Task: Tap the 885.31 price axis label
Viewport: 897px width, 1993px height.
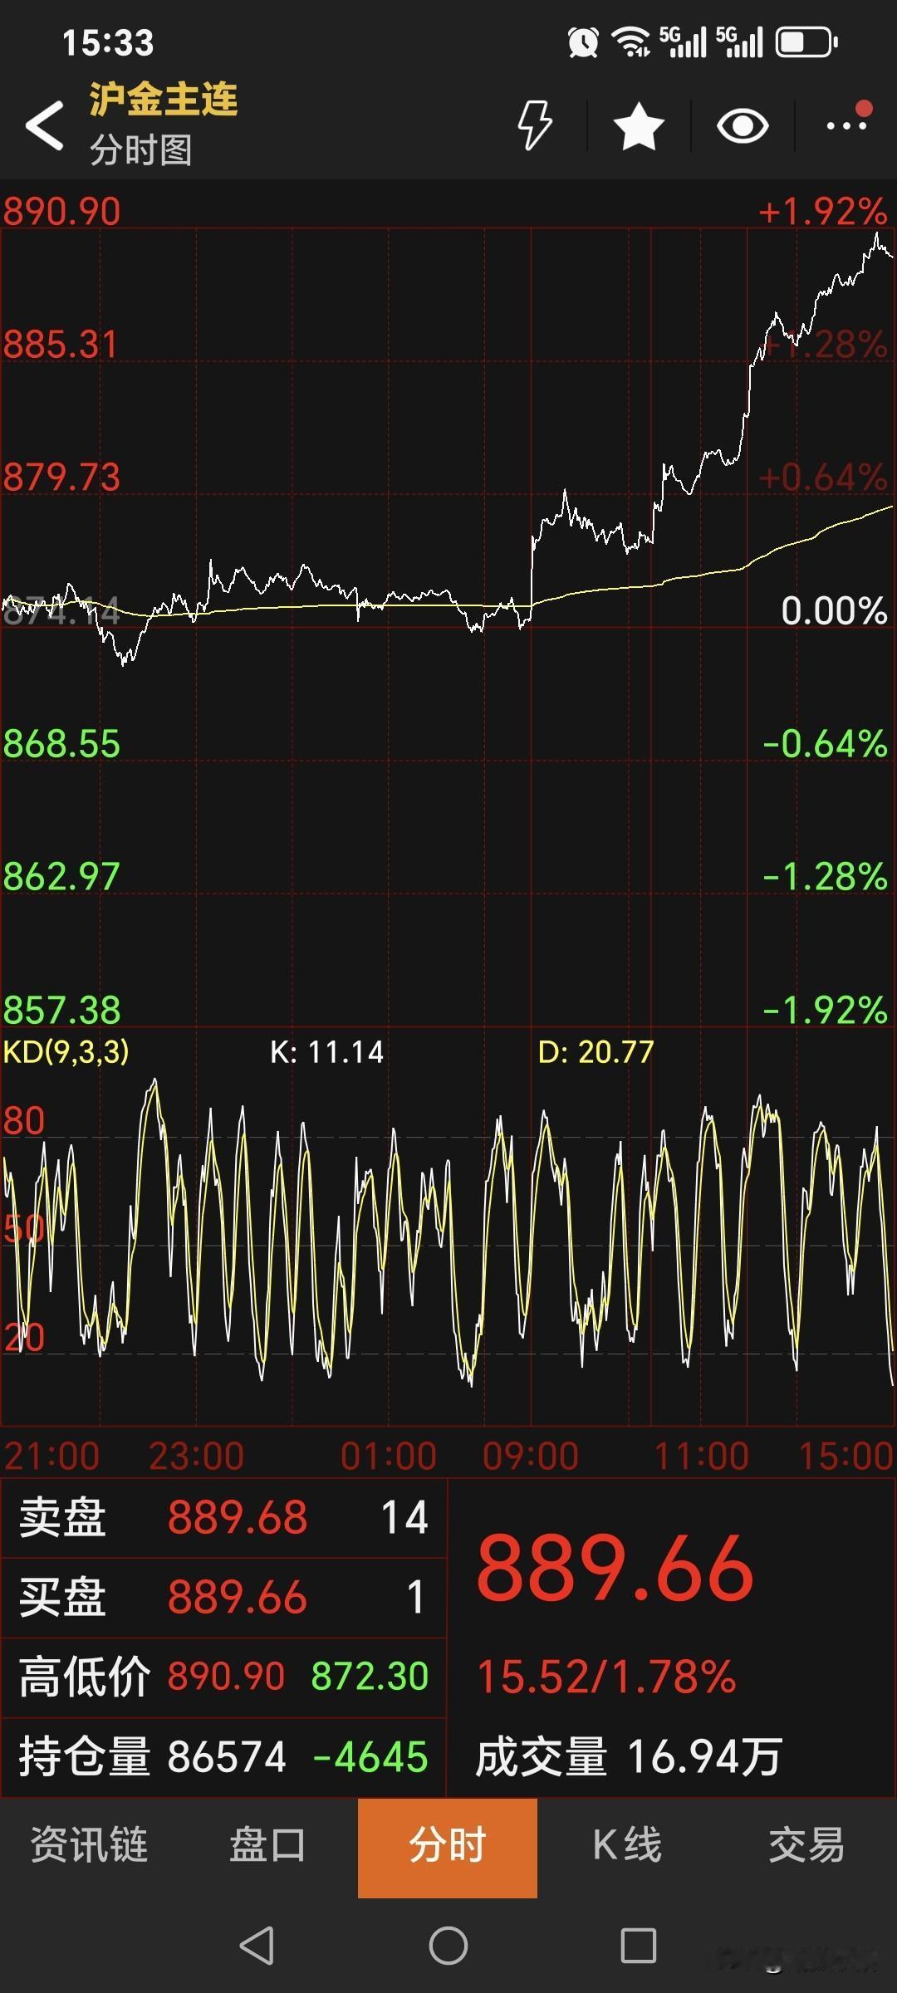Action: pos(61,345)
